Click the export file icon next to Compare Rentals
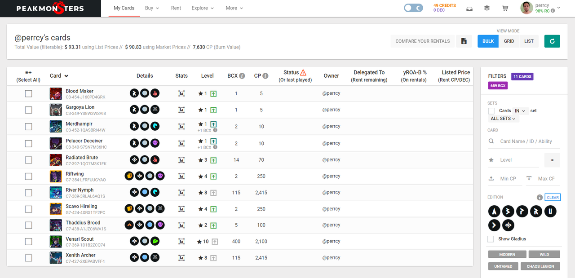This screenshot has height=278, width=575. point(464,41)
